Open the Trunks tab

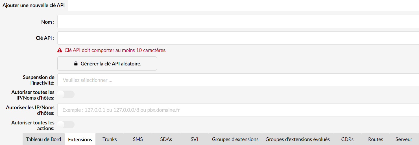click(110, 139)
